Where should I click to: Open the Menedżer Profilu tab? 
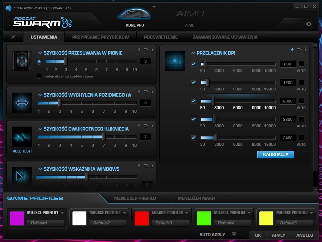point(135,198)
